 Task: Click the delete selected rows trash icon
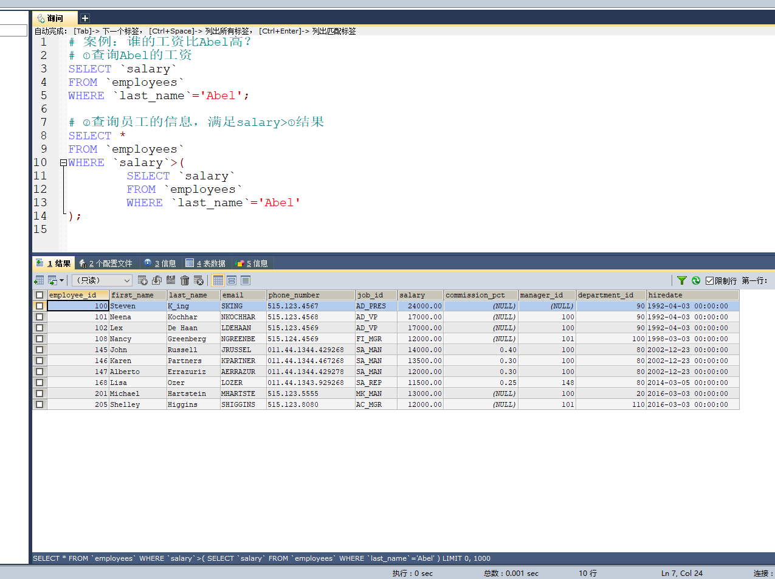pyautogui.click(x=185, y=280)
